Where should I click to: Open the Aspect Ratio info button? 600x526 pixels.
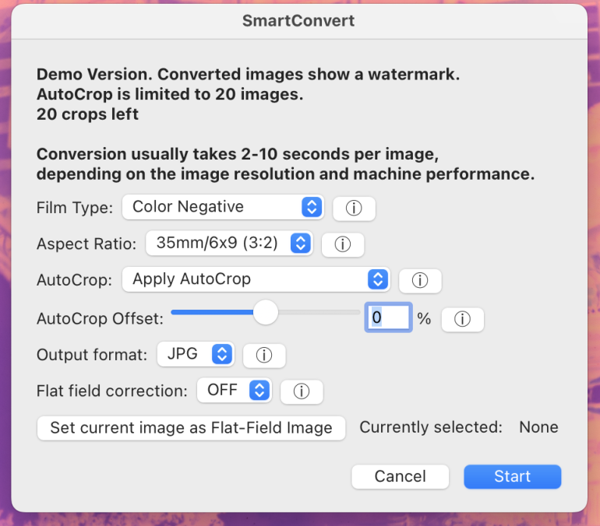tap(343, 244)
